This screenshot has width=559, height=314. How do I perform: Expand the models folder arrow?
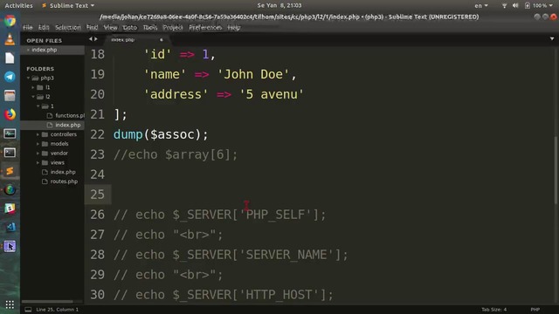[x=38, y=143]
